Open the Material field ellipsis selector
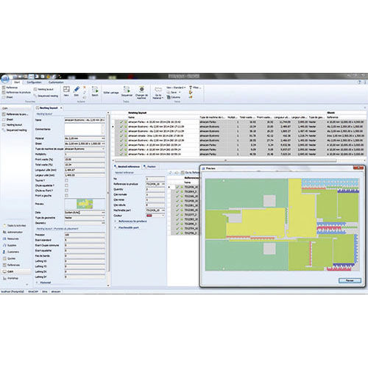The image size is (368, 368). coord(103,138)
